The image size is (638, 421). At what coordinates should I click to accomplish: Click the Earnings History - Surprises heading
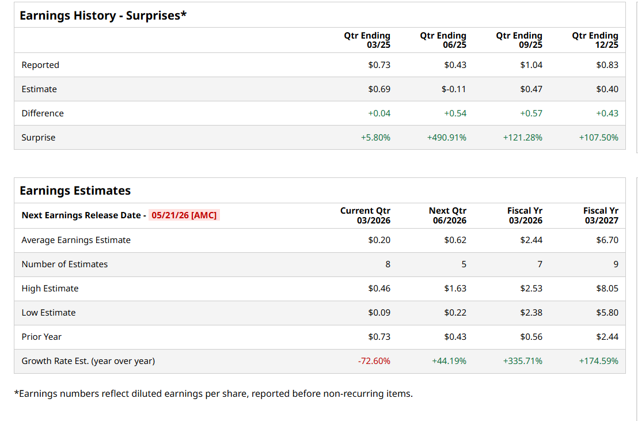coord(103,16)
